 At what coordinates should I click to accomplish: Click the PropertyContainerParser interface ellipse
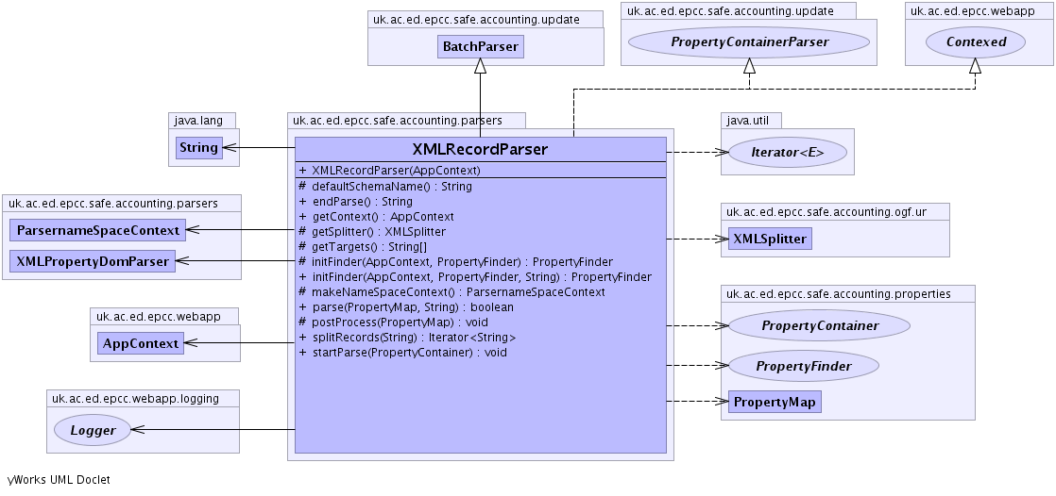click(748, 42)
